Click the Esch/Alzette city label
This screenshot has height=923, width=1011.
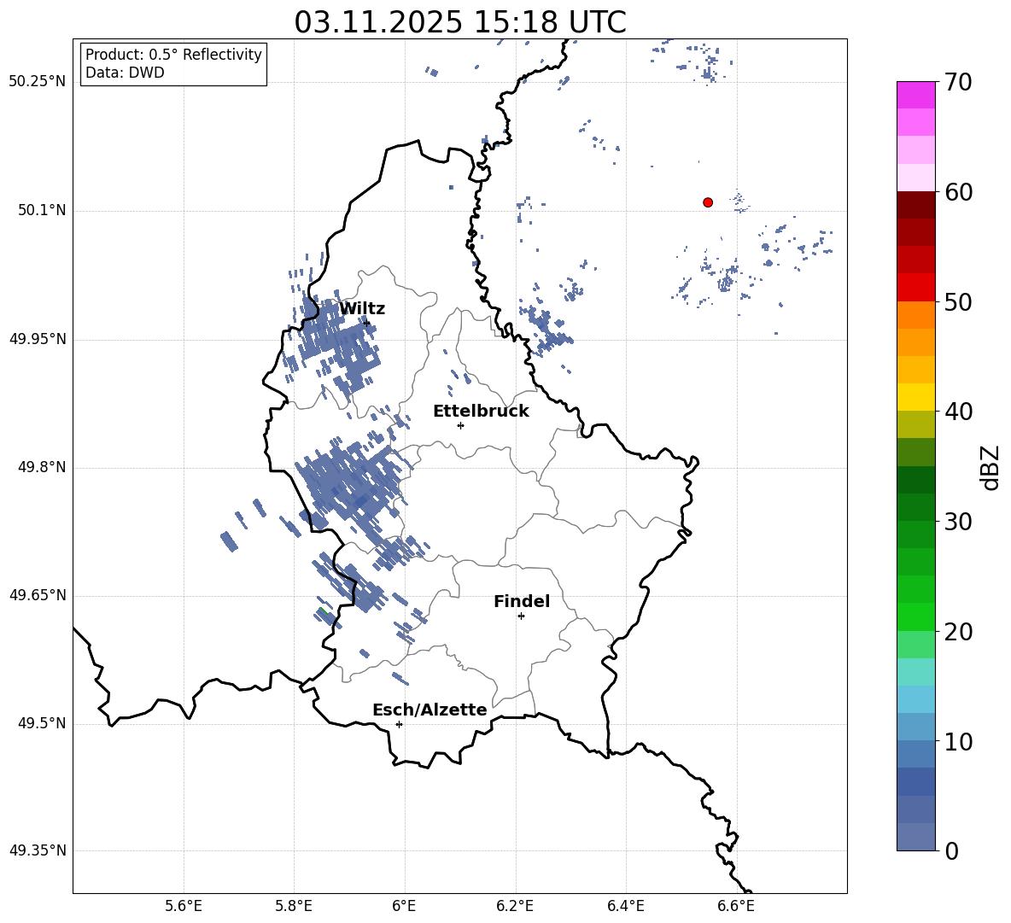430,710
